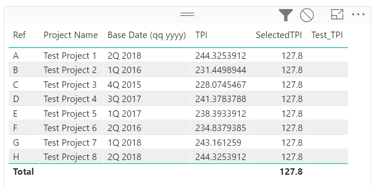
Task: Select the 4Q 2015 base date cell
Action: (x=125, y=85)
